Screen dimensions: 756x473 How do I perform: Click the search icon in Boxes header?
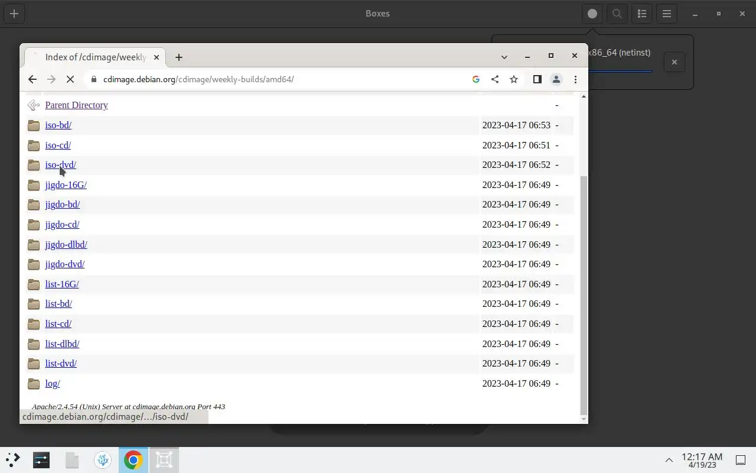click(x=617, y=14)
